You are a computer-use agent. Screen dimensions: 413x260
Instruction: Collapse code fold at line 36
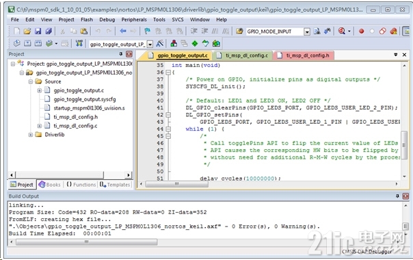(x=168, y=73)
